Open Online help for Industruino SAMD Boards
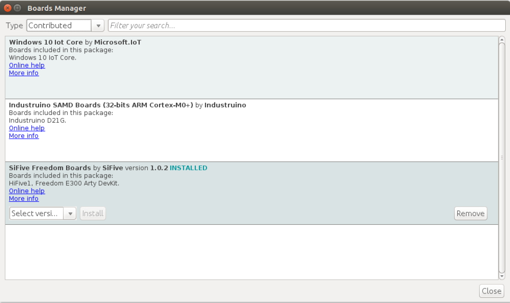 (x=27, y=128)
